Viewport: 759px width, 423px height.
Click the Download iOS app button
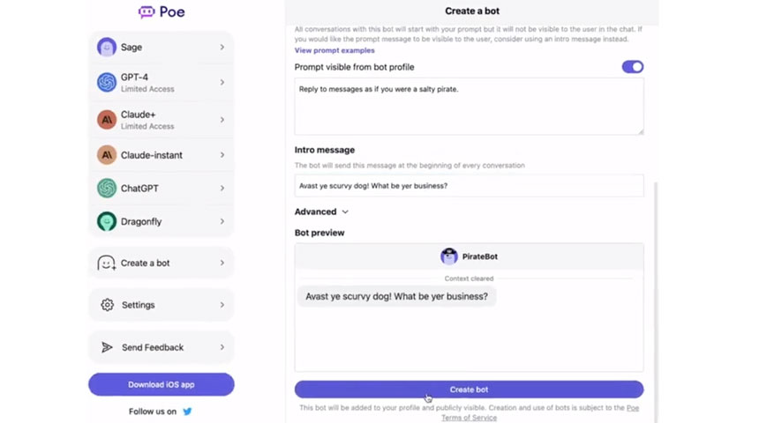[x=161, y=384]
